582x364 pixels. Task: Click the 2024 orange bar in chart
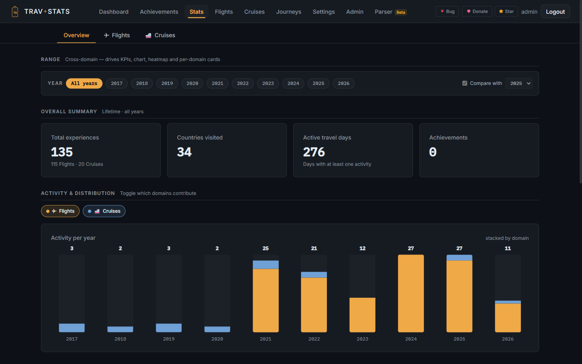point(411,293)
